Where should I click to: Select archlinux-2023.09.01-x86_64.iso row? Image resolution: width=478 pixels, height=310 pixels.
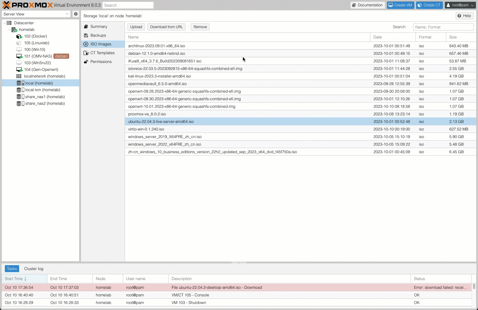click(300, 46)
